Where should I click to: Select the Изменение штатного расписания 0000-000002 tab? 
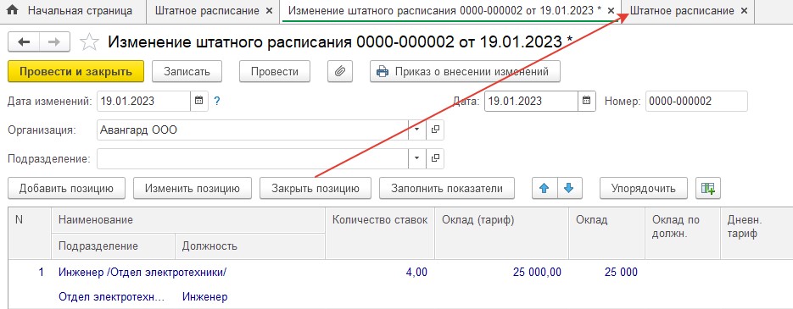tap(445, 11)
